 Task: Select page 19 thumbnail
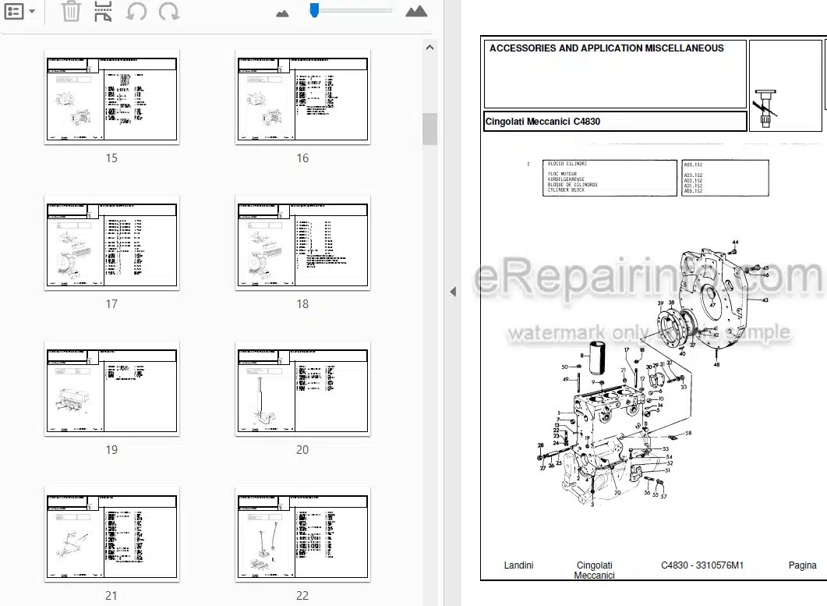pos(111,389)
